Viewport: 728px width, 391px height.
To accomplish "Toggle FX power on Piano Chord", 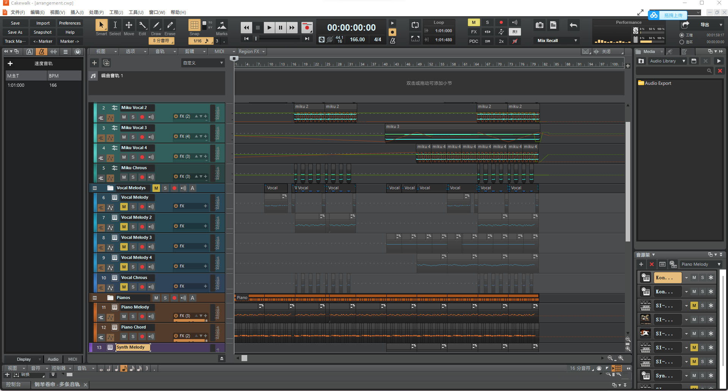I will click(176, 336).
